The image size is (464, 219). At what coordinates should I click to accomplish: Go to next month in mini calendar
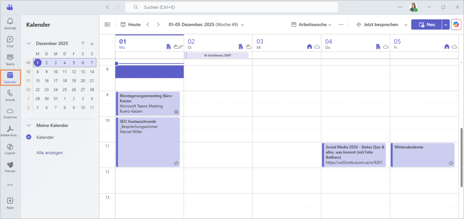[x=92, y=43]
